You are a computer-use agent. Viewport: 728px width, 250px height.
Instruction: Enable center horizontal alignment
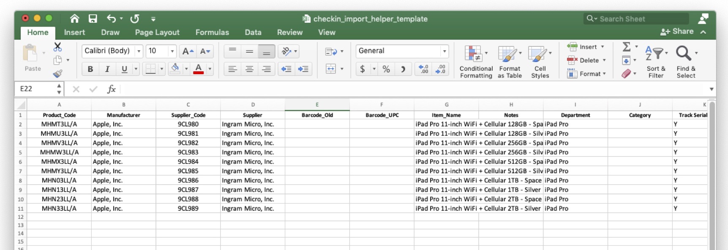coord(249,69)
